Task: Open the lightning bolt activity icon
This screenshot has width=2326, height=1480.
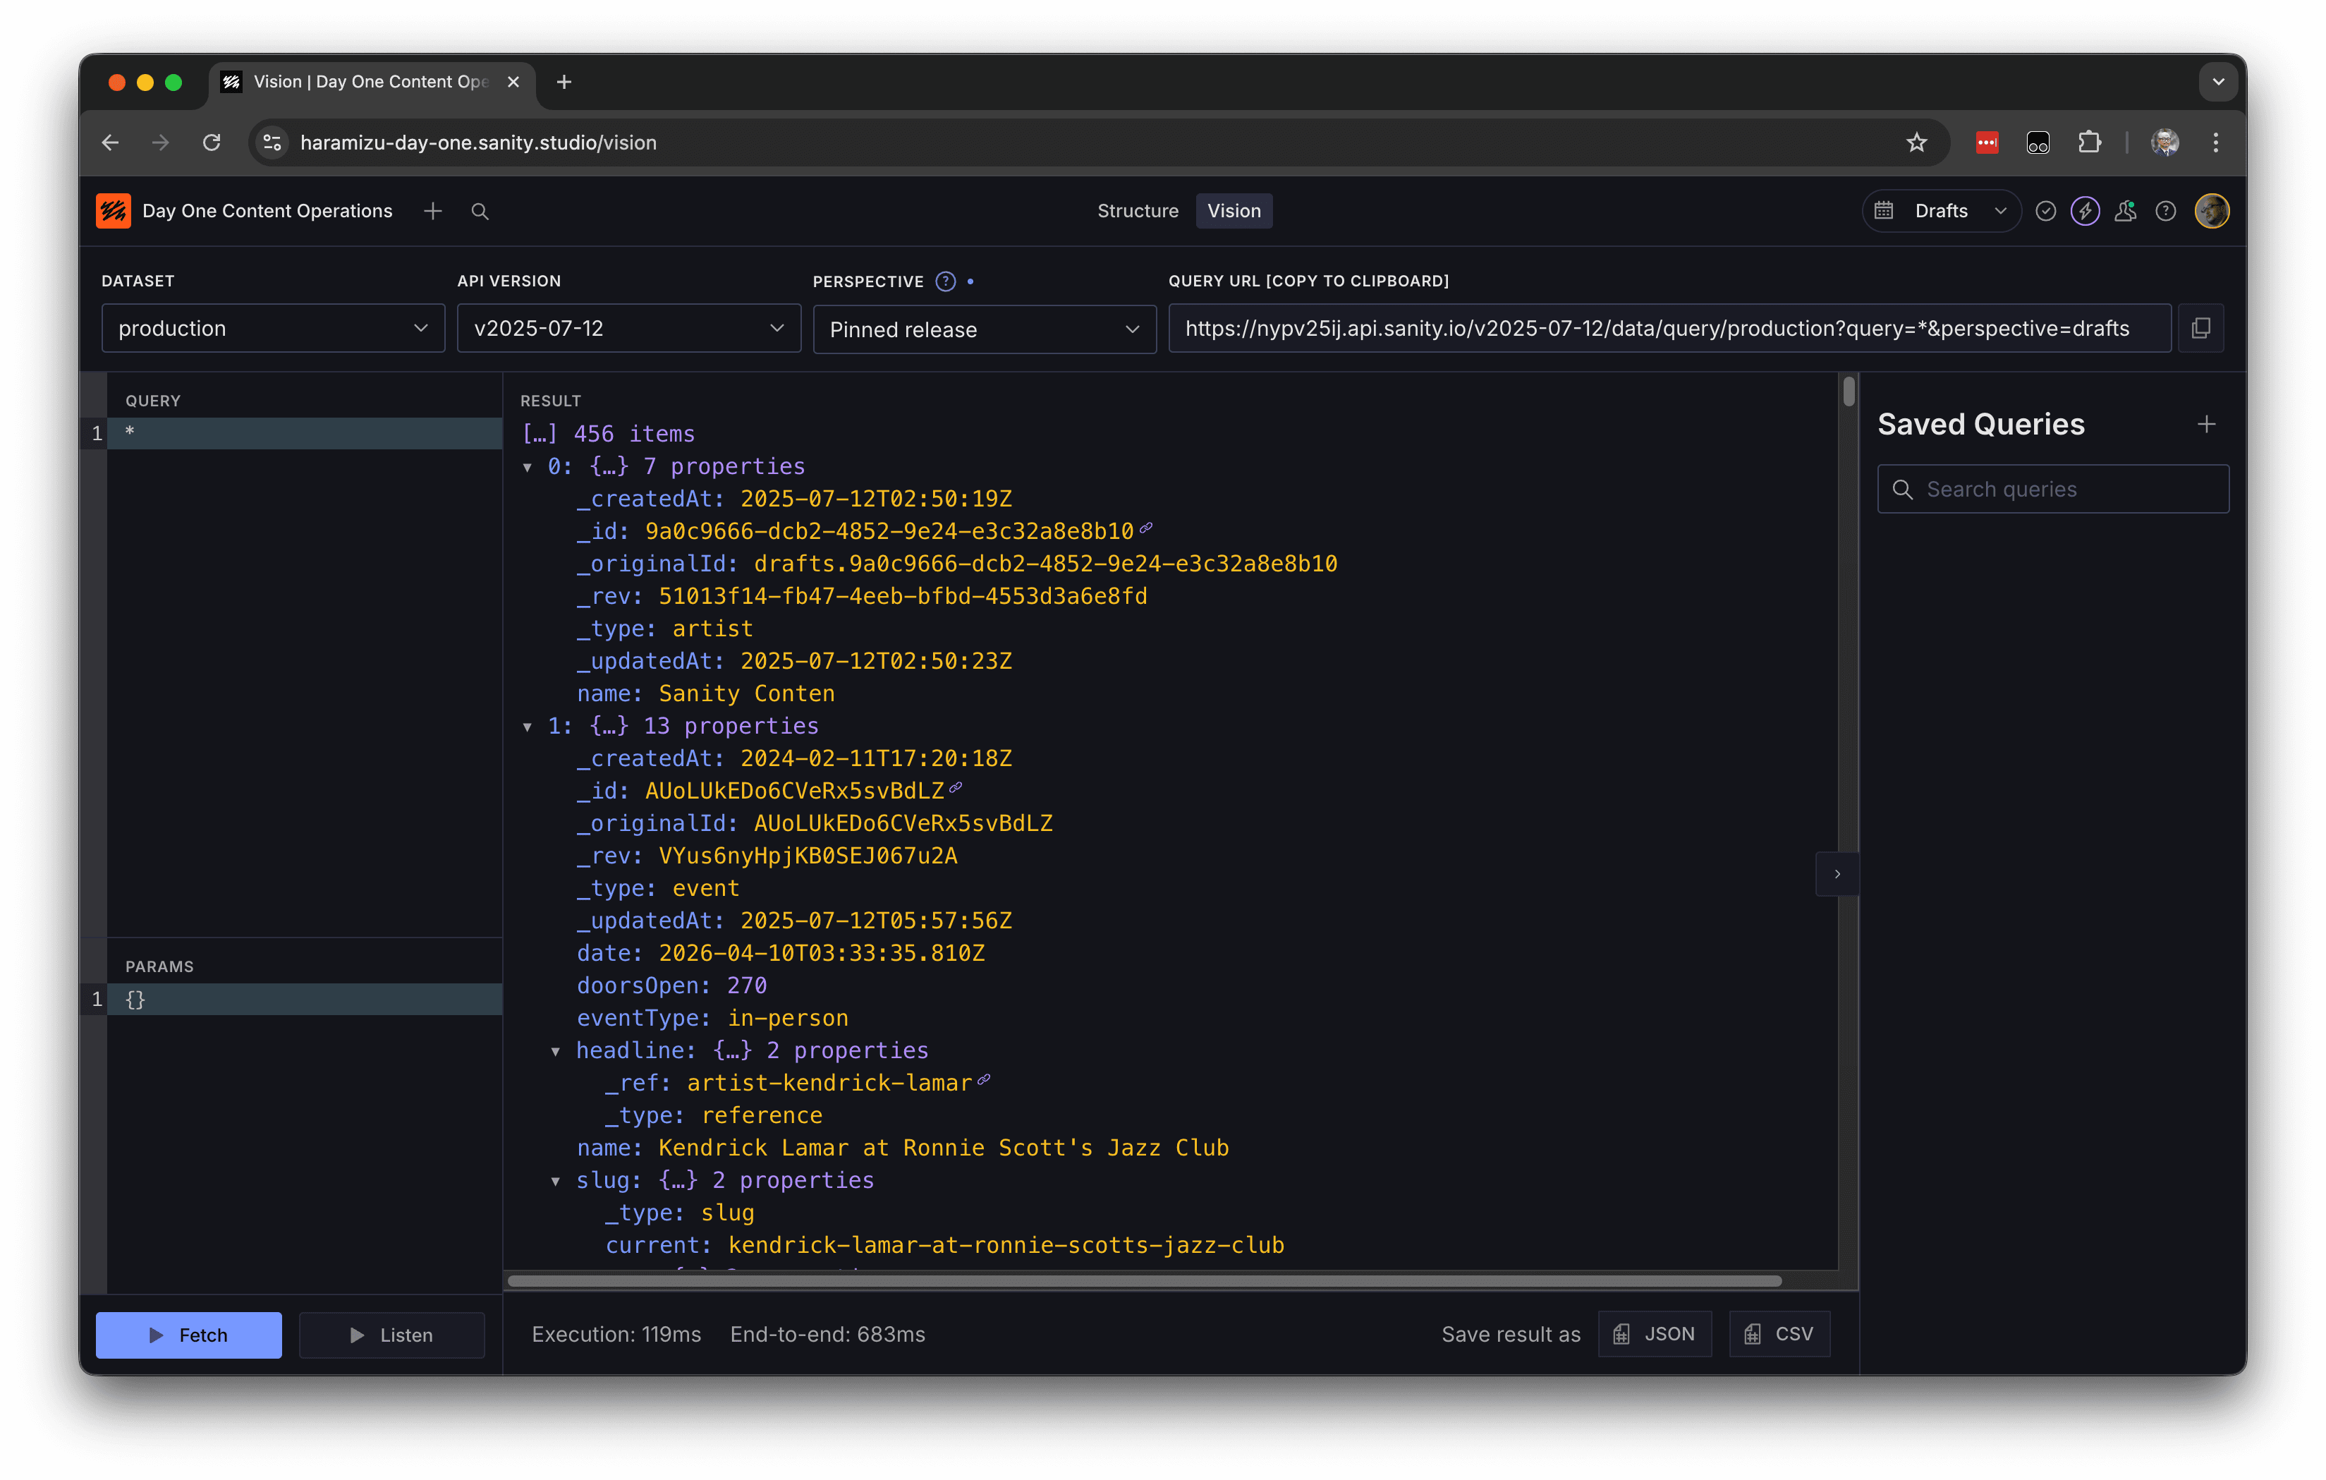Action: [x=2085, y=211]
